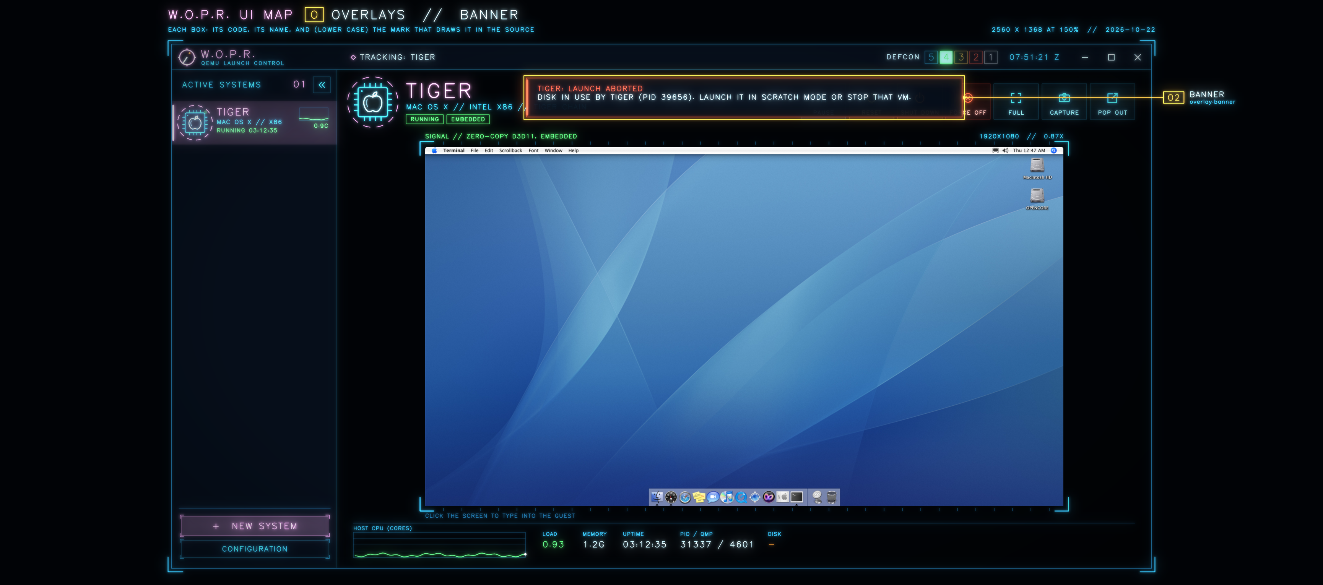
Task: Open the File menu in the guest
Action: click(x=474, y=151)
